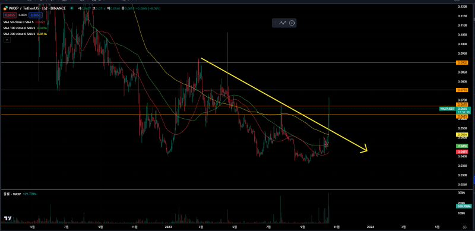The width and height of the screenshot is (475, 231).
Task: Click the circular icon in floating toolbar
Action: point(292,23)
